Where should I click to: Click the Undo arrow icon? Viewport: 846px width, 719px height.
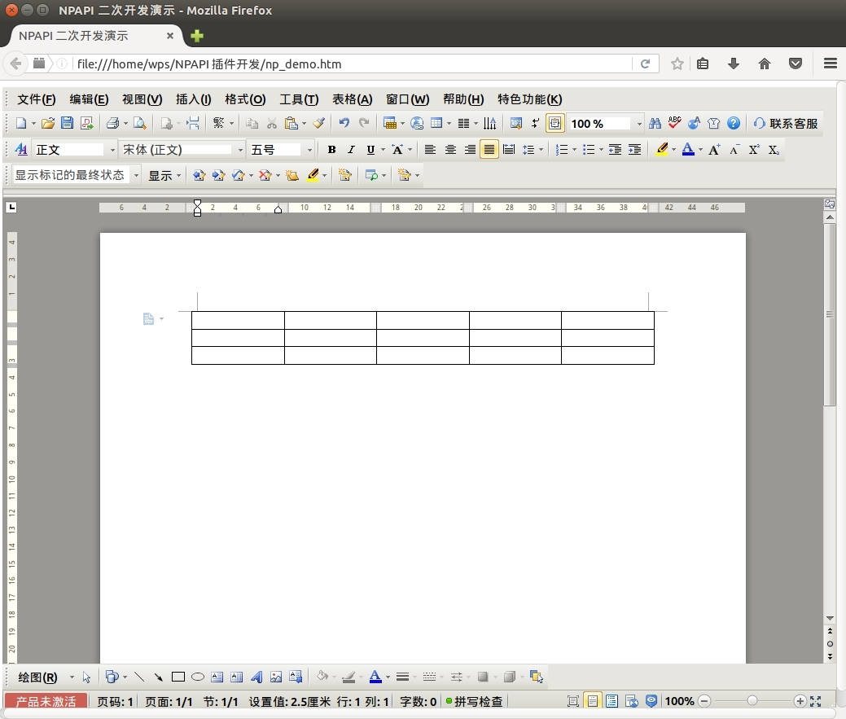344,124
